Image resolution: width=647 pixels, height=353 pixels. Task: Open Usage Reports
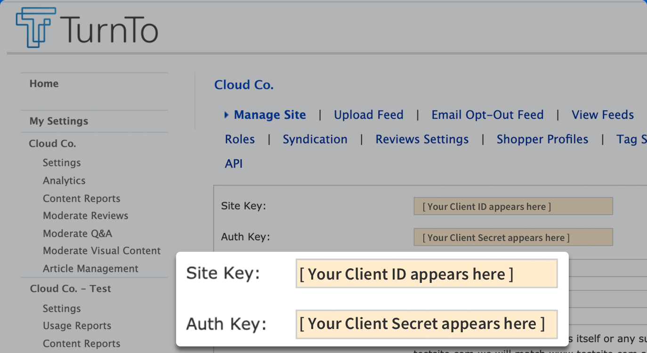(x=77, y=326)
